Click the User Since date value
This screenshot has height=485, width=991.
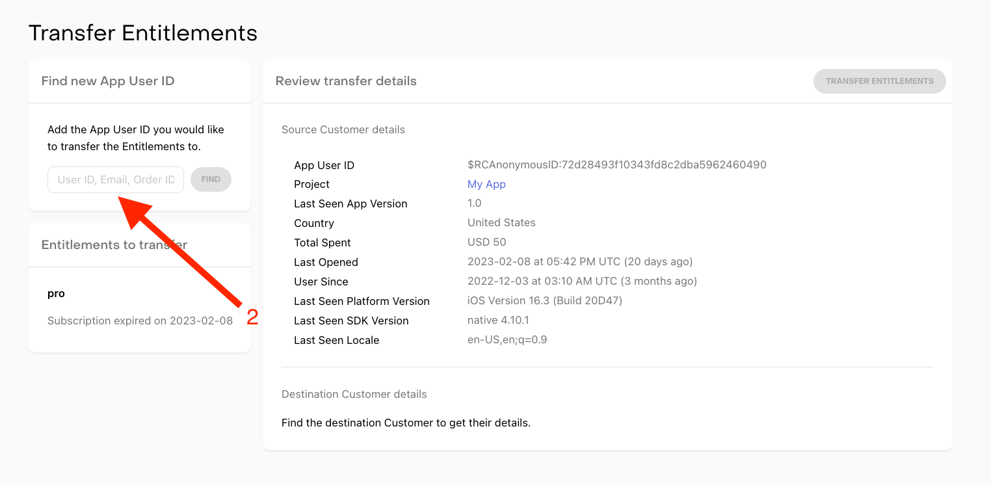(582, 281)
